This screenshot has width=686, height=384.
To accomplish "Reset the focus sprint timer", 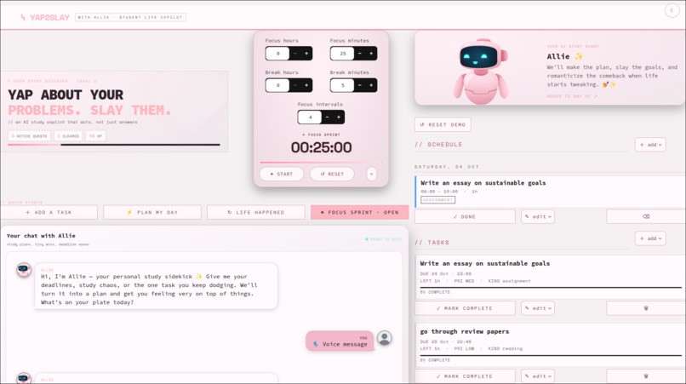I will pos(332,175).
